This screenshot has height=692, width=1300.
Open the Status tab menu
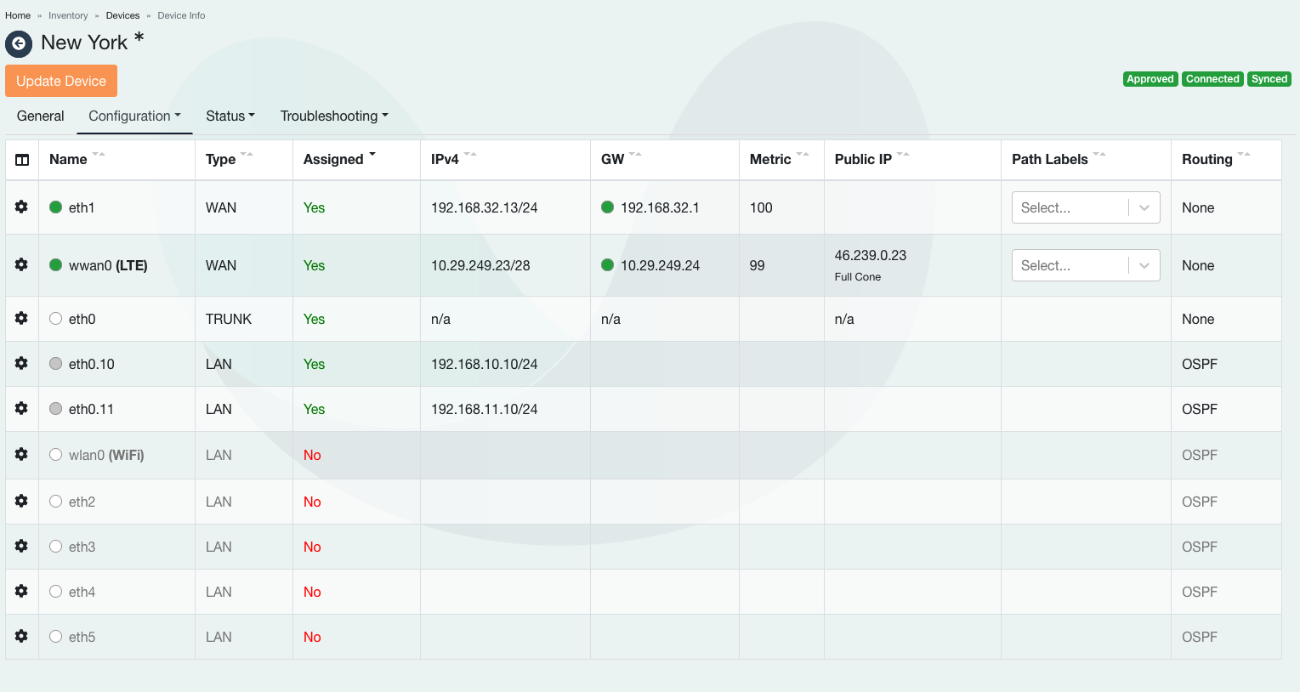pos(230,116)
